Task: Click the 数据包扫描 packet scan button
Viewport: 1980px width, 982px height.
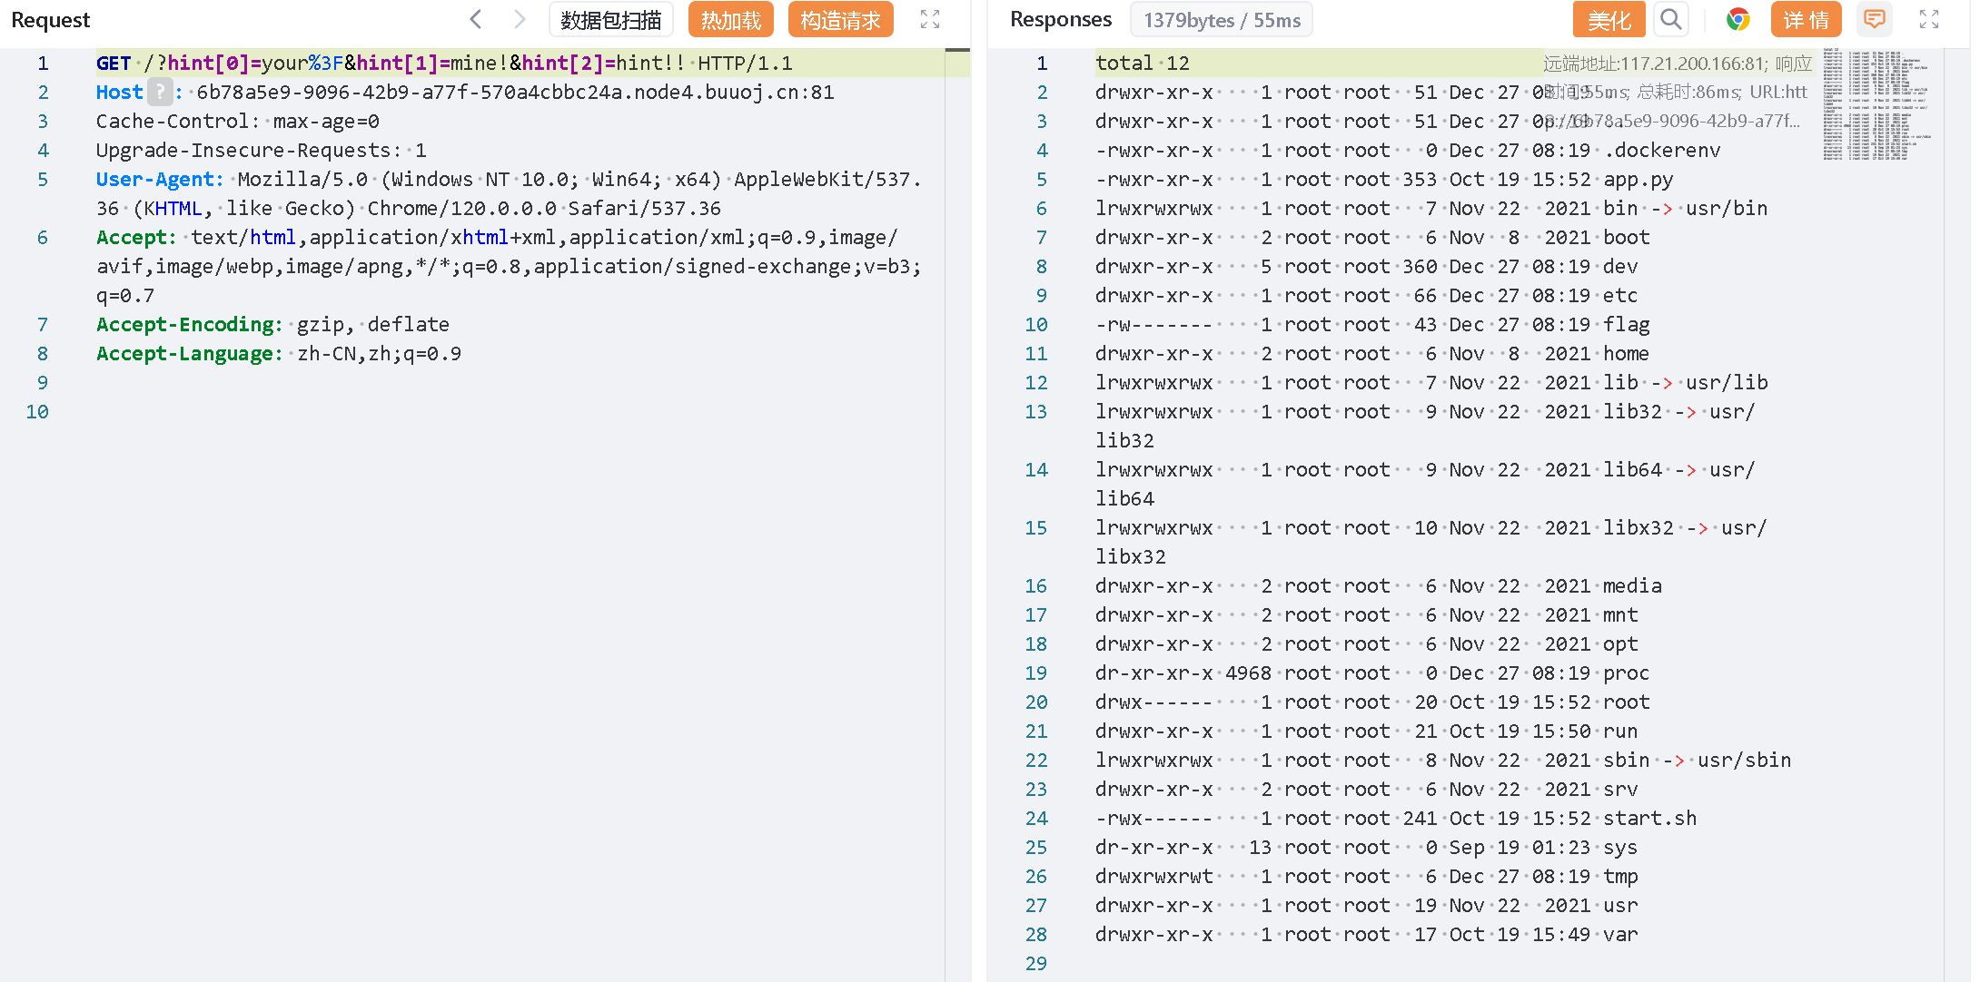Action: [x=610, y=19]
